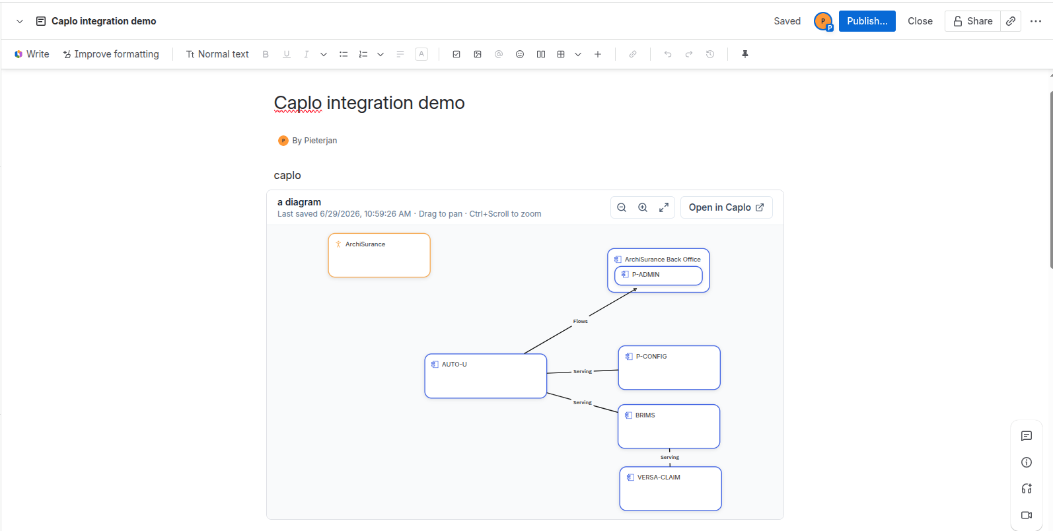Image resolution: width=1053 pixels, height=531 pixels.
Task: Insert a bullet list
Action: tap(344, 54)
